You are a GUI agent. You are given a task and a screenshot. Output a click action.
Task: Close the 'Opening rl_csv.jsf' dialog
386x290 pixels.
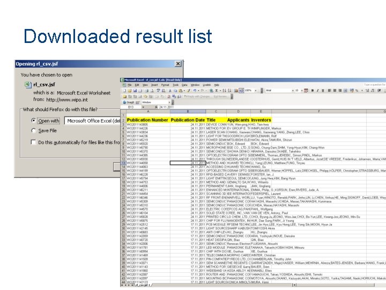178,63
